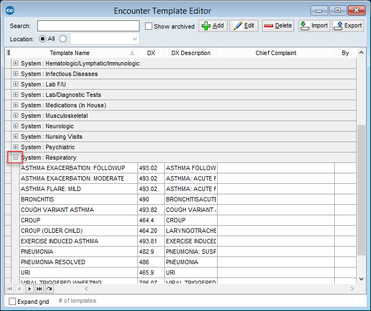Select ASTHMA EXACERBATION: MODERATE template row
The height and width of the screenshot is (311, 371).
188,178
